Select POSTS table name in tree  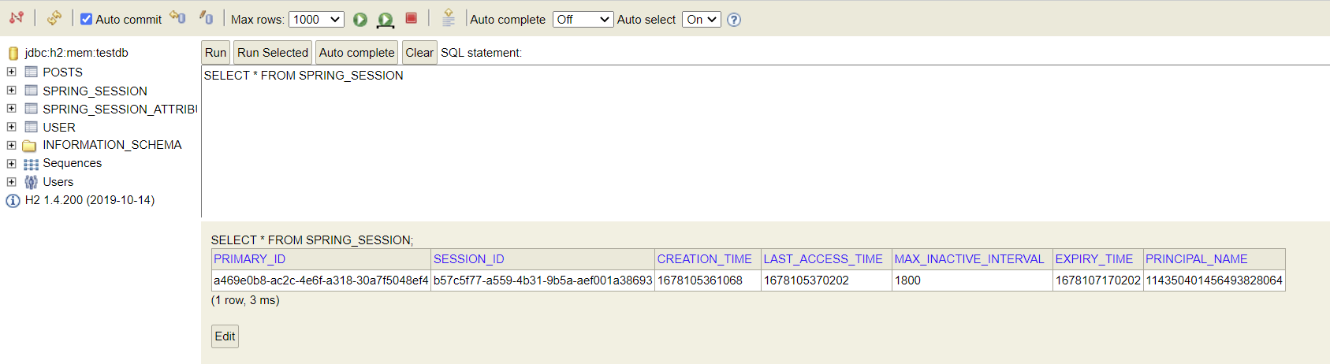62,72
